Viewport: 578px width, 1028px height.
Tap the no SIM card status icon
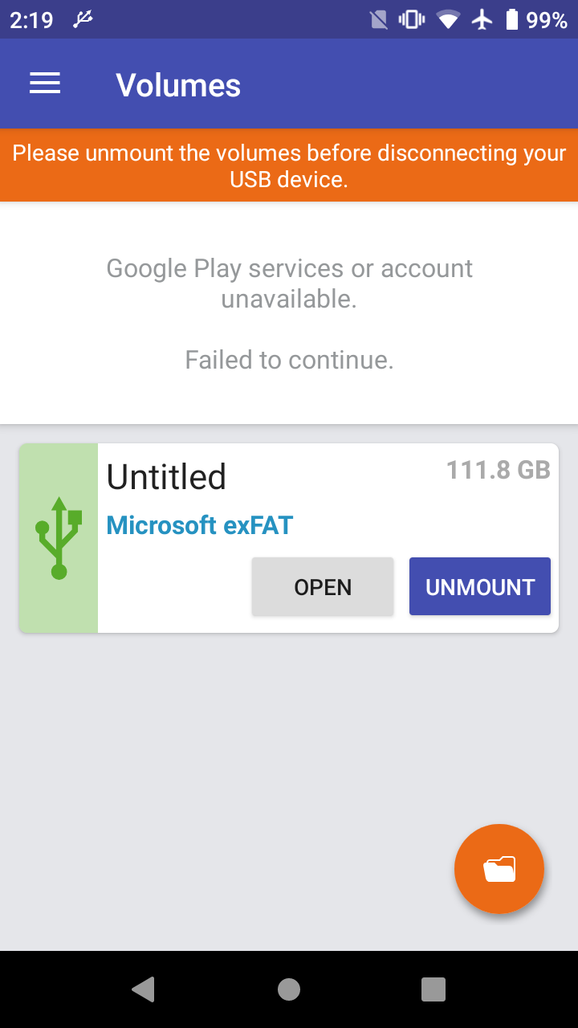(x=379, y=19)
